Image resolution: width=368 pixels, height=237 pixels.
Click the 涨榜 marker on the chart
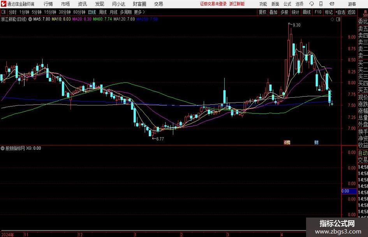(287, 142)
